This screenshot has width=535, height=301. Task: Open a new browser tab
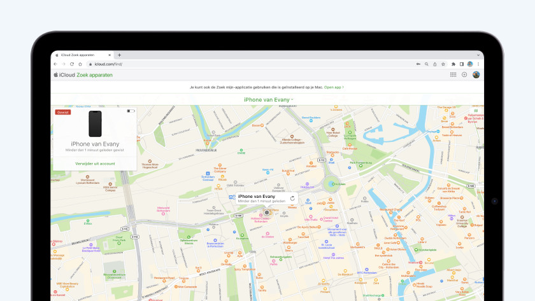pyautogui.click(x=120, y=55)
